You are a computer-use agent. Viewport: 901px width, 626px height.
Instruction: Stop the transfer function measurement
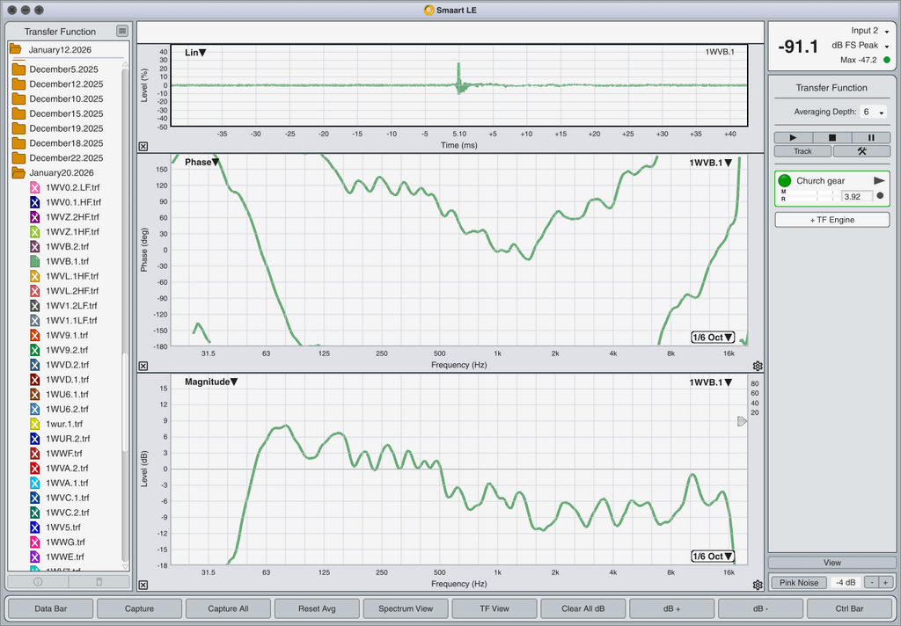[832, 138]
